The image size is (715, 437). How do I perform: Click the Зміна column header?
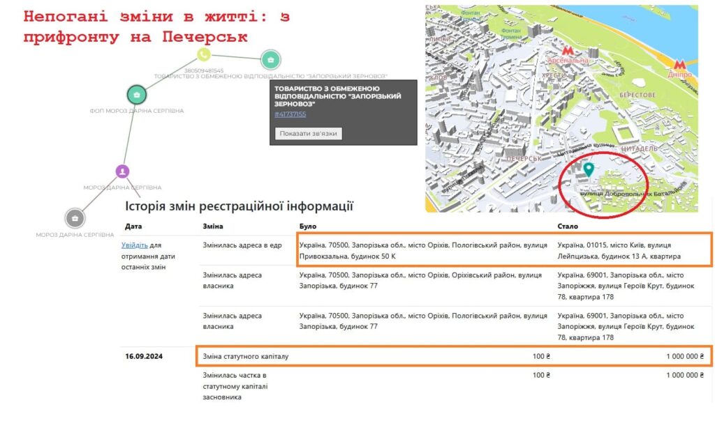(213, 227)
